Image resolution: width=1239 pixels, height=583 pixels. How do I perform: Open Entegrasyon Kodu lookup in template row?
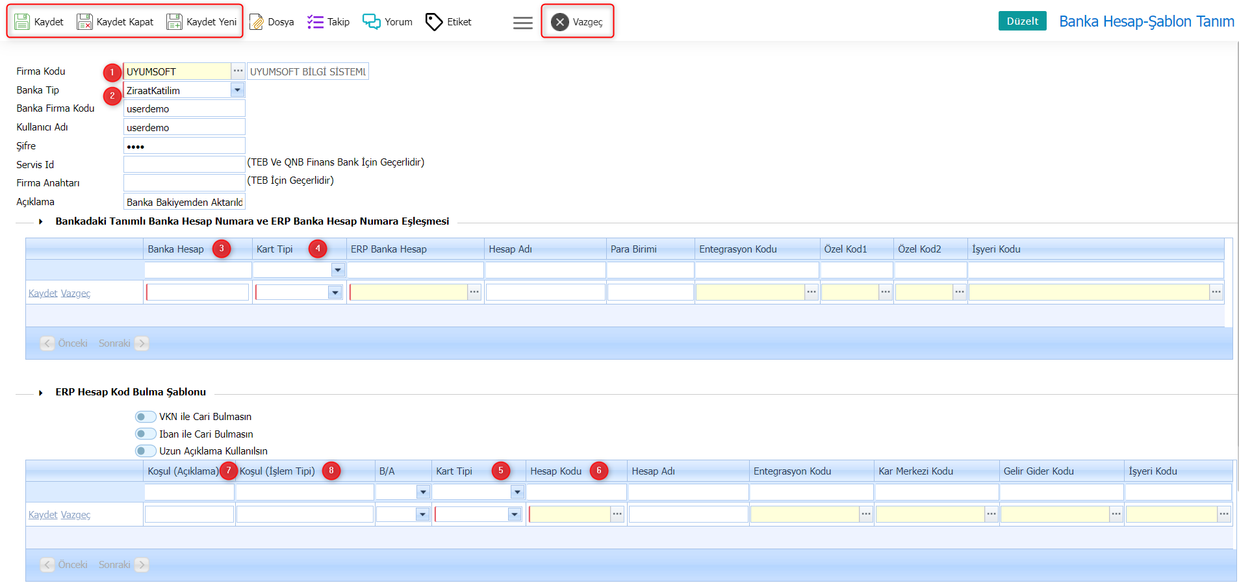866,514
